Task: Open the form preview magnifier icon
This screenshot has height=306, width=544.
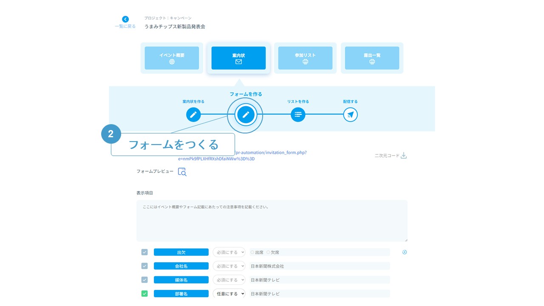Action: tap(182, 172)
